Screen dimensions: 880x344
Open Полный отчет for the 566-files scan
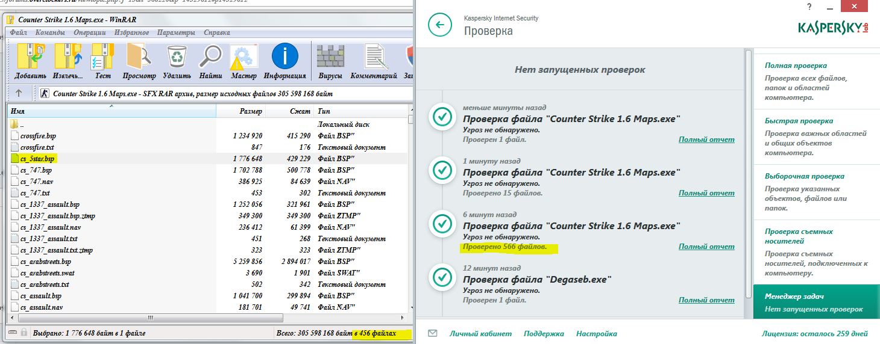pyautogui.click(x=706, y=247)
